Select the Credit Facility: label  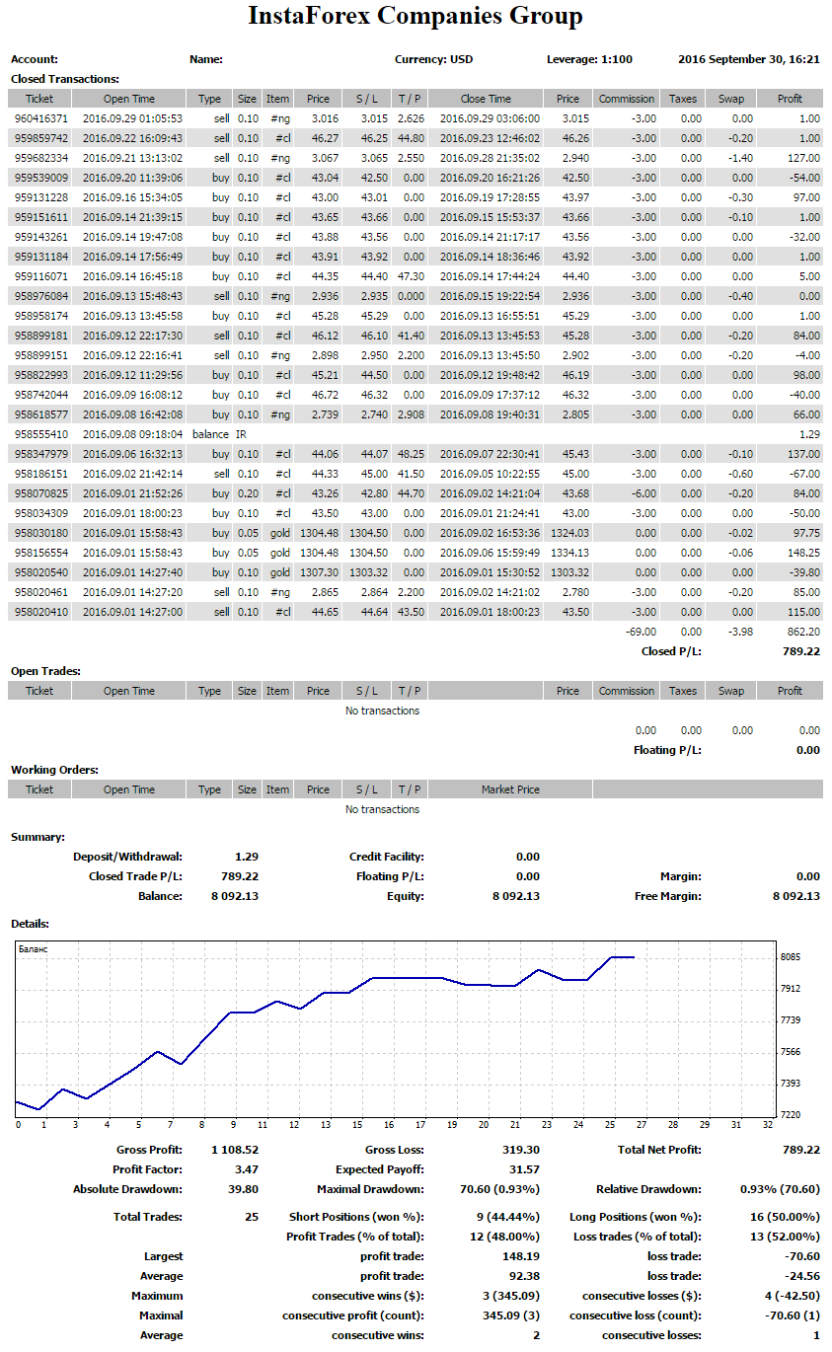click(387, 857)
